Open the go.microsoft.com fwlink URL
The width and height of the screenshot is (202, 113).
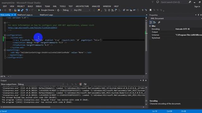(x=33, y=28)
